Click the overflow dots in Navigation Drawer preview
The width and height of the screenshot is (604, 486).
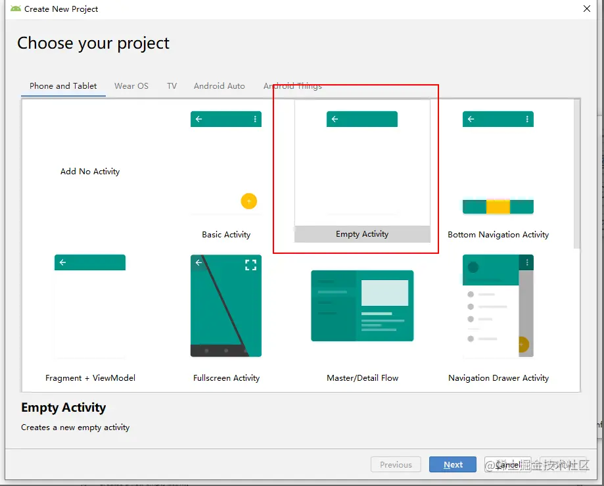tap(527, 263)
